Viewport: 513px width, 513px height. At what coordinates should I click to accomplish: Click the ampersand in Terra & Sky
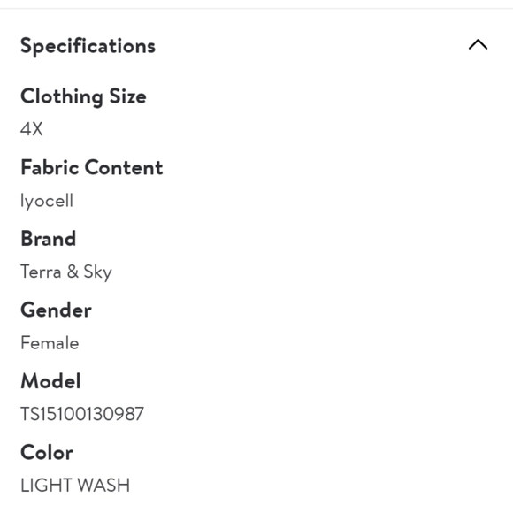pyautogui.click(x=73, y=272)
